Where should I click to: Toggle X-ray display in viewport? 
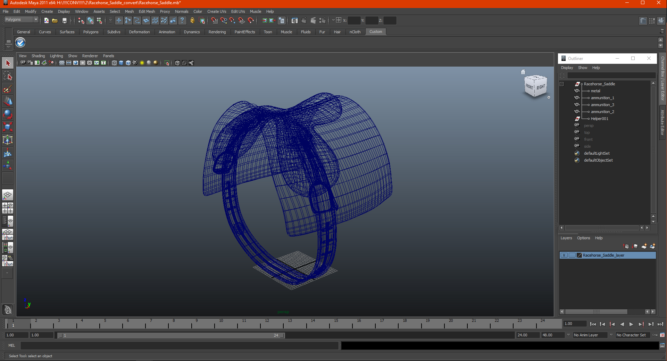pyautogui.click(x=177, y=63)
